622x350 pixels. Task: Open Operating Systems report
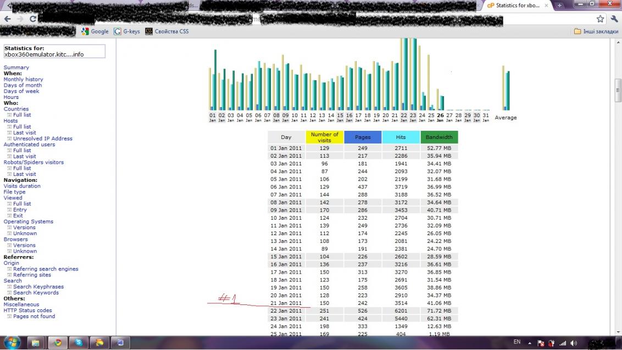pos(29,222)
